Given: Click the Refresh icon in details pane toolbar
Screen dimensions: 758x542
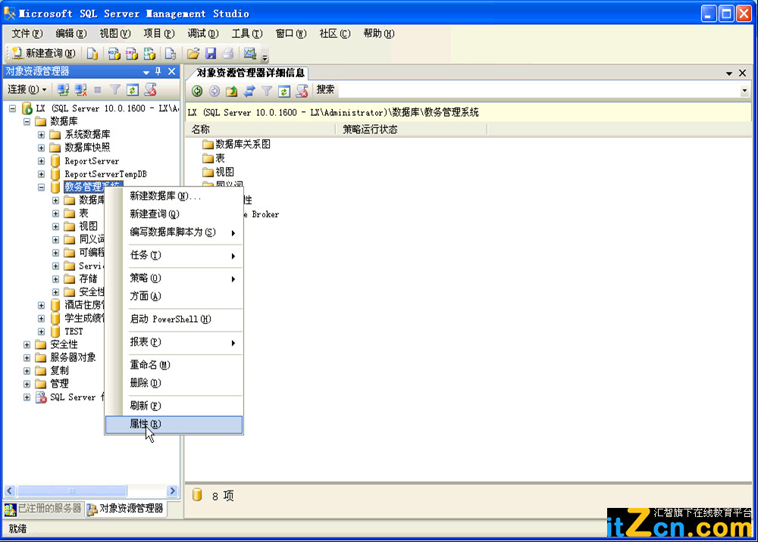Looking at the screenshot, I should [284, 91].
